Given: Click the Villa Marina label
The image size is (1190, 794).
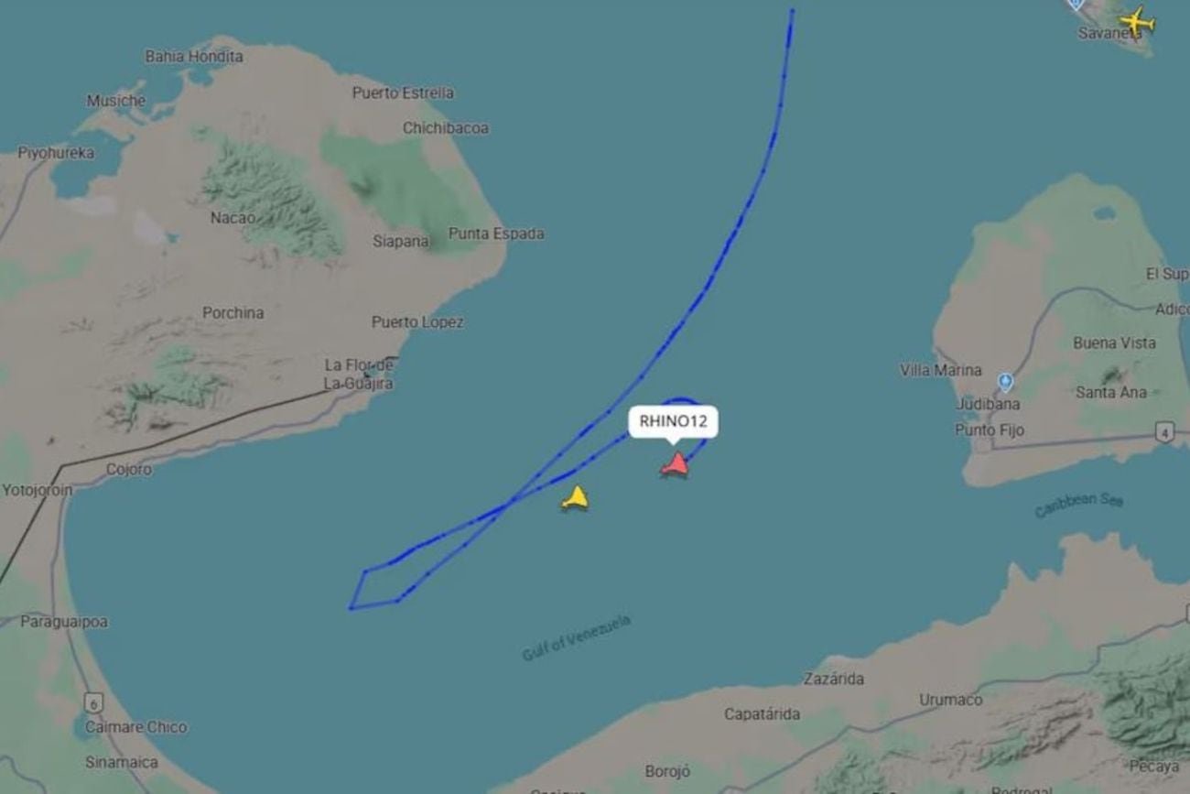Looking at the screenshot, I should tap(941, 370).
